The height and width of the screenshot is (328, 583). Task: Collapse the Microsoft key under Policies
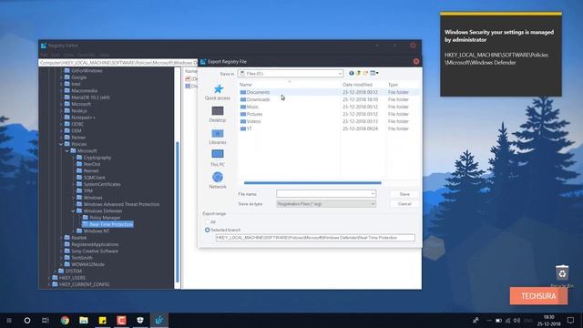coord(66,151)
